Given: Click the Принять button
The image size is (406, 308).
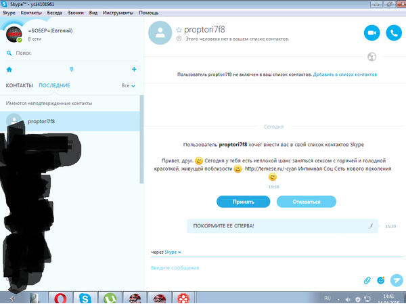Looking at the screenshot, I should [x=244, y=202].
